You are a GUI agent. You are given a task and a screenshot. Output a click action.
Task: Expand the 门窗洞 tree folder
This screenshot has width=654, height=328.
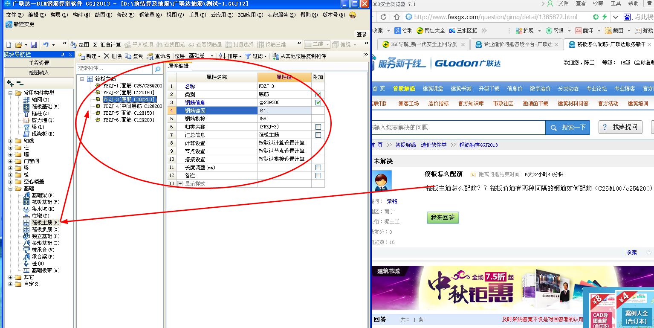pyautogui.click(x=11, y=161)
